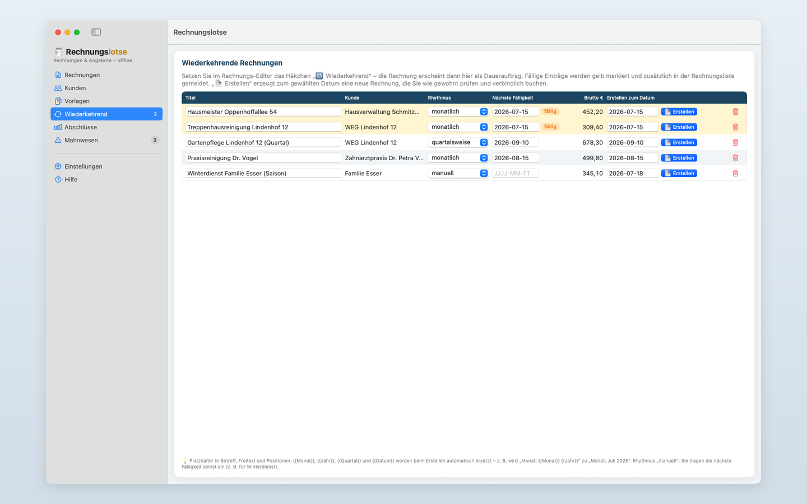Create invoice for Treppenhausreinigung Lindenhof 12
The height and width of the screenshot is (504, 807).
pos(679,127)
